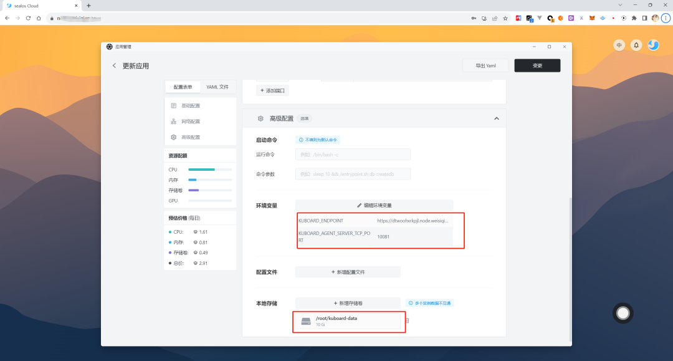Select the 配置表单 tab
The height and width of the screenshot is (361, 673).
coord(183,87)
